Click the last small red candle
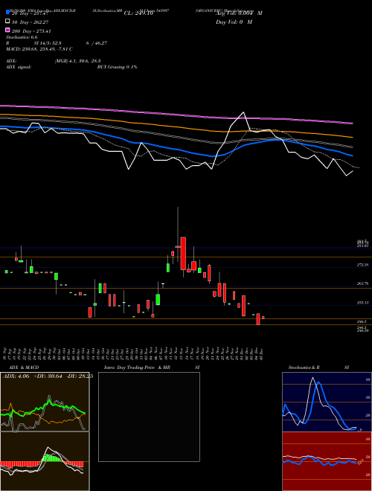The width and height of the screenshot is (372, 491). point(263,318)
